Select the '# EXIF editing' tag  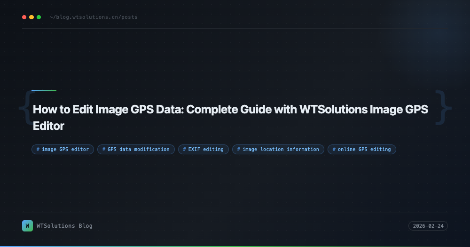point(203,149)
